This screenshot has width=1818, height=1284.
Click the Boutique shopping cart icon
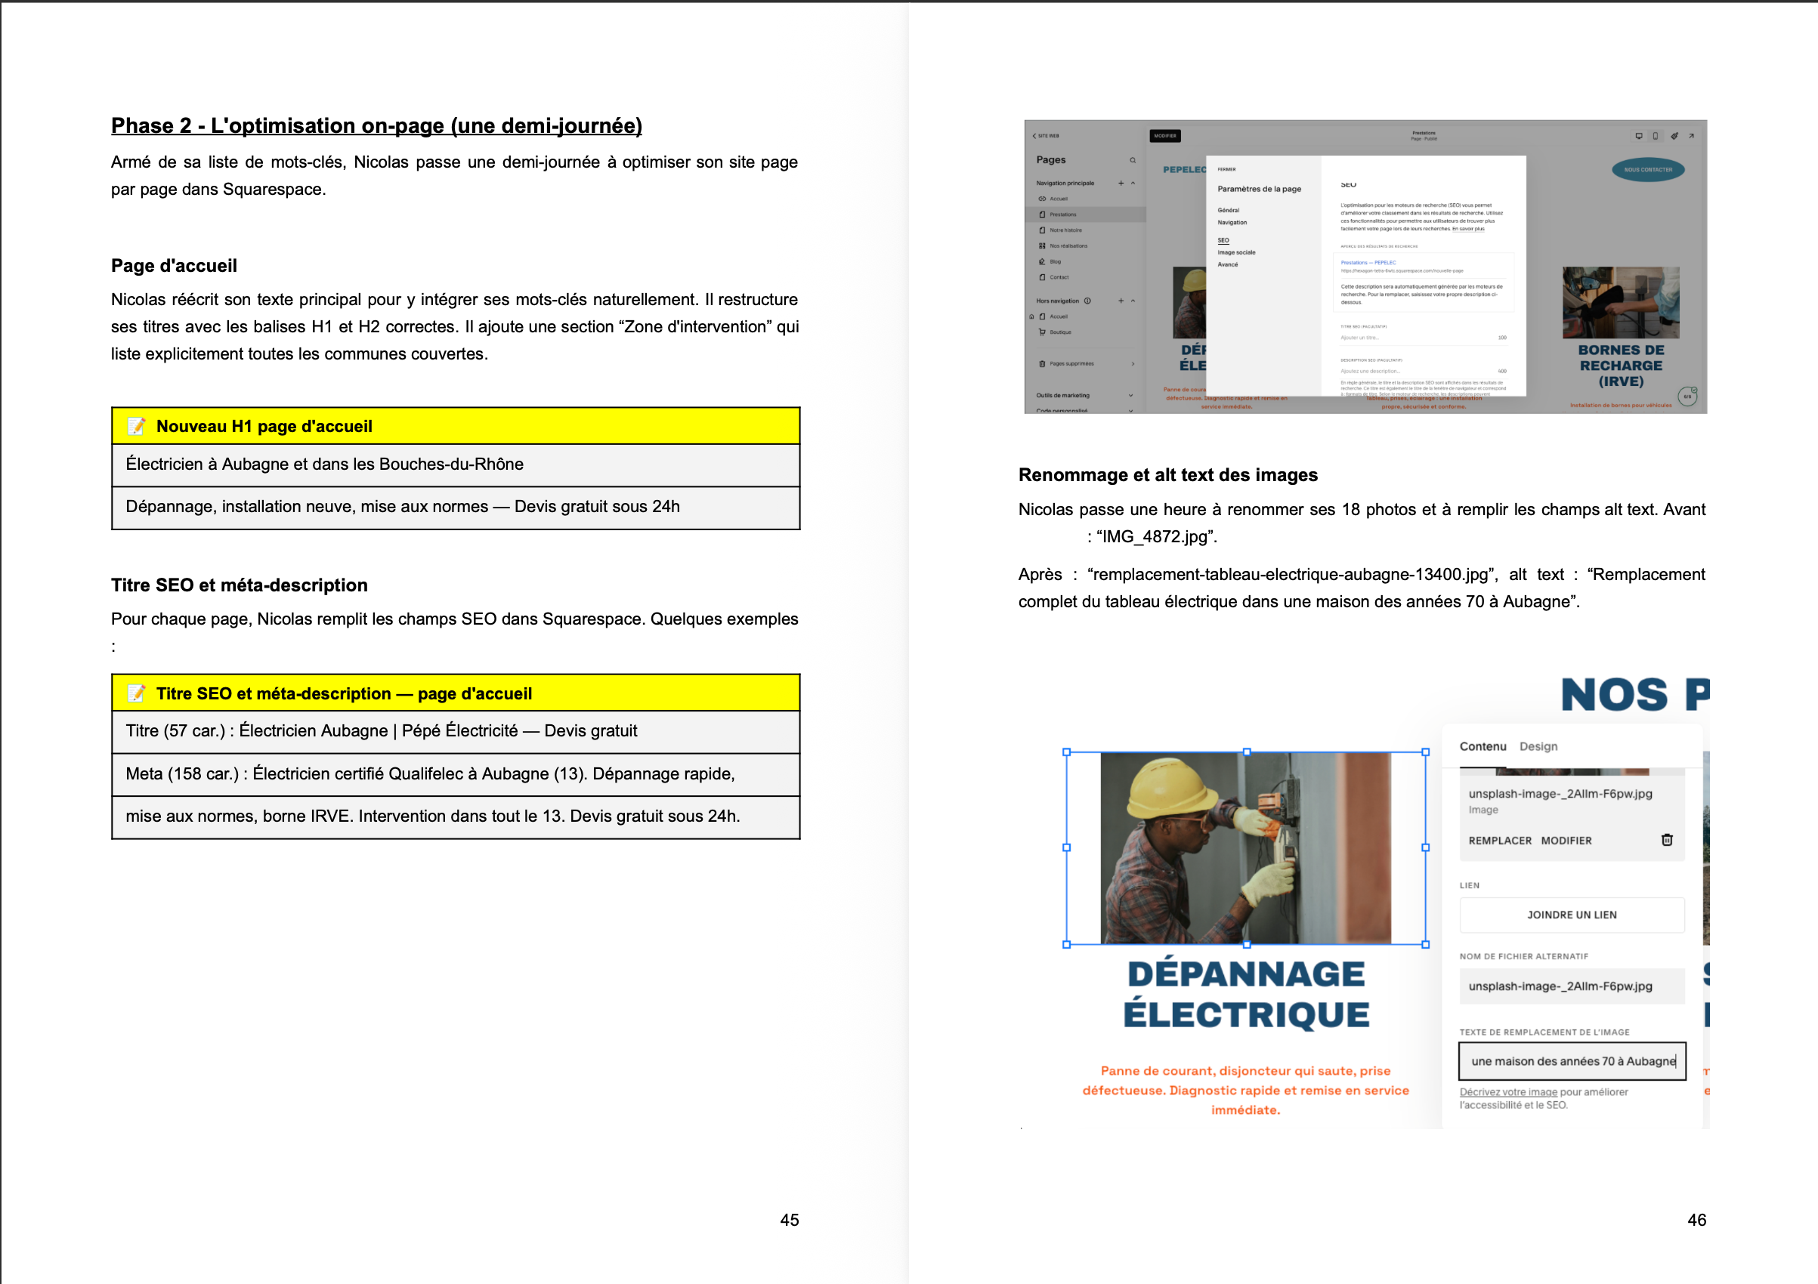pyautogui.click(x=1043, y=332)
